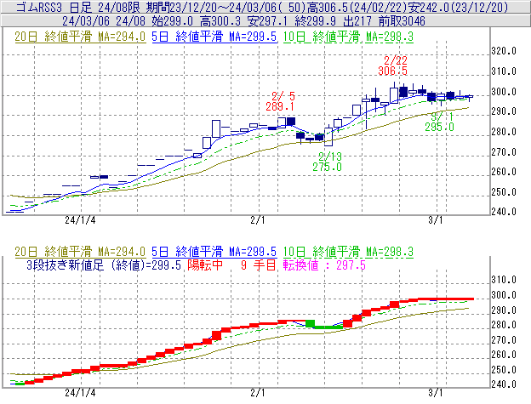
Task: Click the 始299.0 opening price value
Action: tap(173, 21)
